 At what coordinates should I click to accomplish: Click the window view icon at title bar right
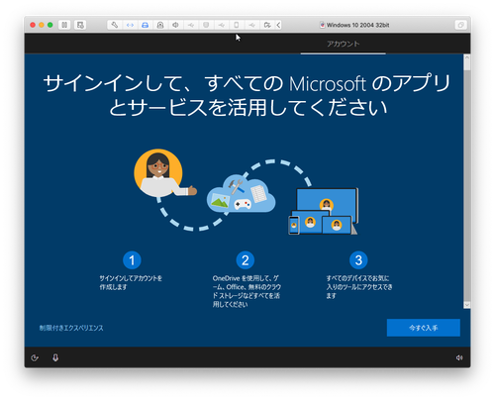pyautogui.click(x=460, y=25)
